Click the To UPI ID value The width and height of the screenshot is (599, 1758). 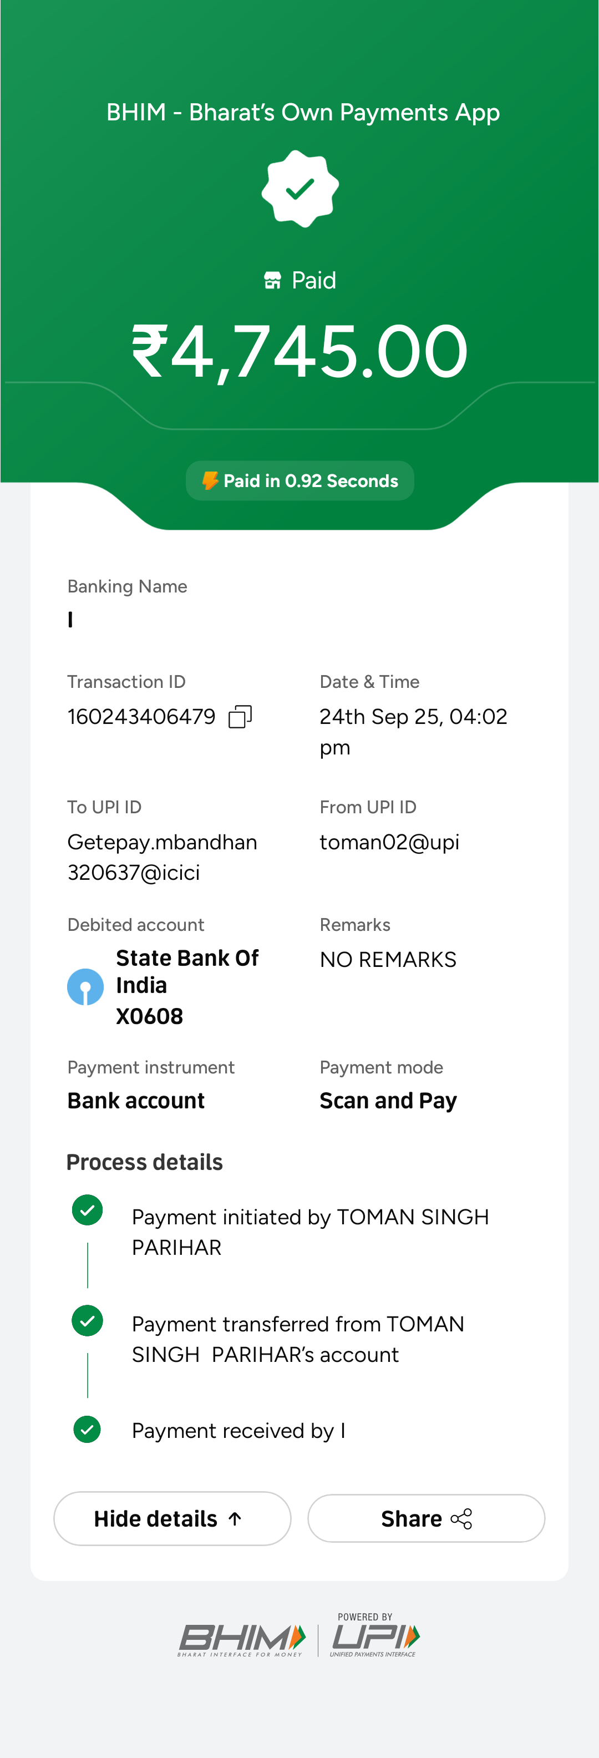click(x=162, y=857)
